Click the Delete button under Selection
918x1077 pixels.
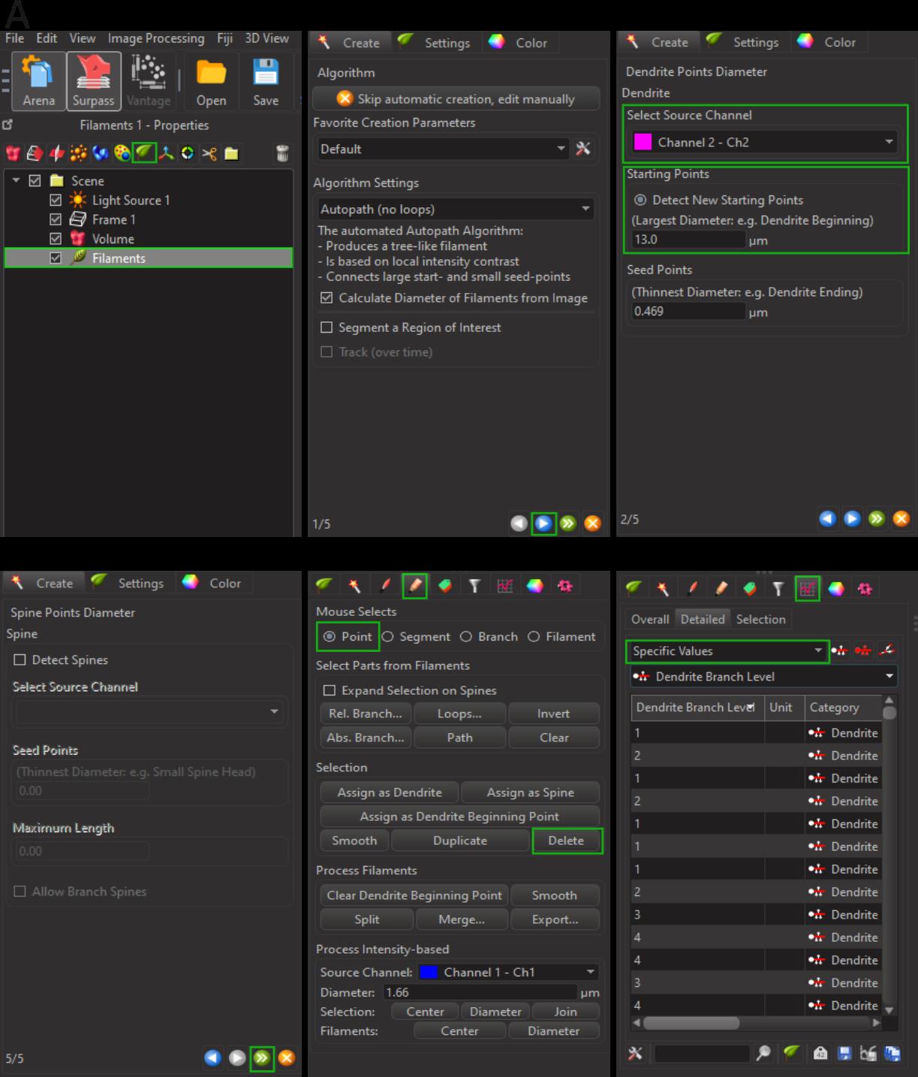(x=566, y=840)
